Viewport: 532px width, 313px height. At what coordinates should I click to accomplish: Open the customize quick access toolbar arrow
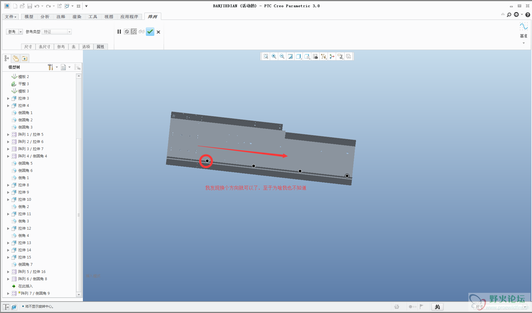pos(86,6)
